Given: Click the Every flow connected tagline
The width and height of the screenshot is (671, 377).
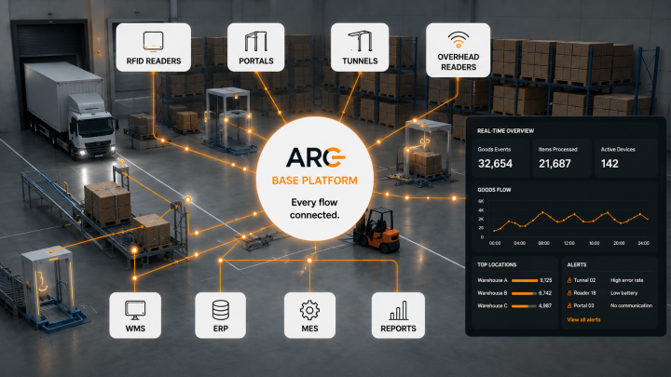Looking at the screenshot, I should pos(315,209).
